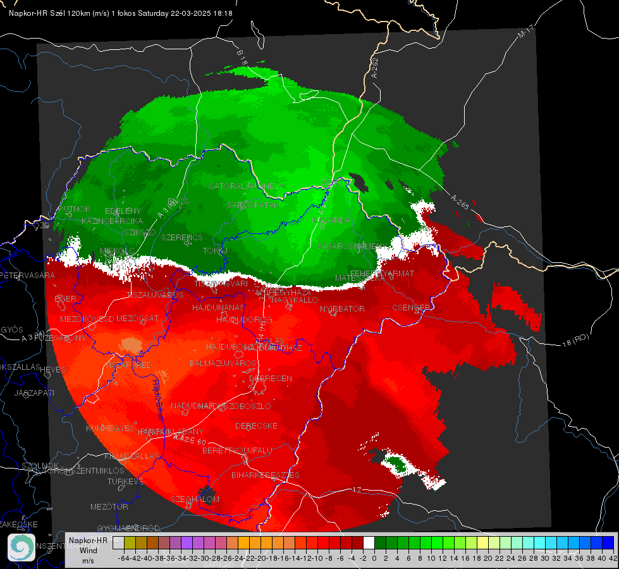The height and width of the screenshot is (569, 619).
Task: Click the SZIKSZO label
Action: pos(140,232)
